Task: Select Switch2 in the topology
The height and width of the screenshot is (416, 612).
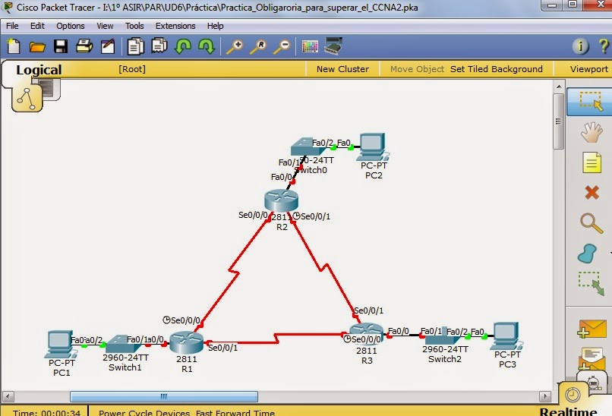Action: (x=442, y=336)
